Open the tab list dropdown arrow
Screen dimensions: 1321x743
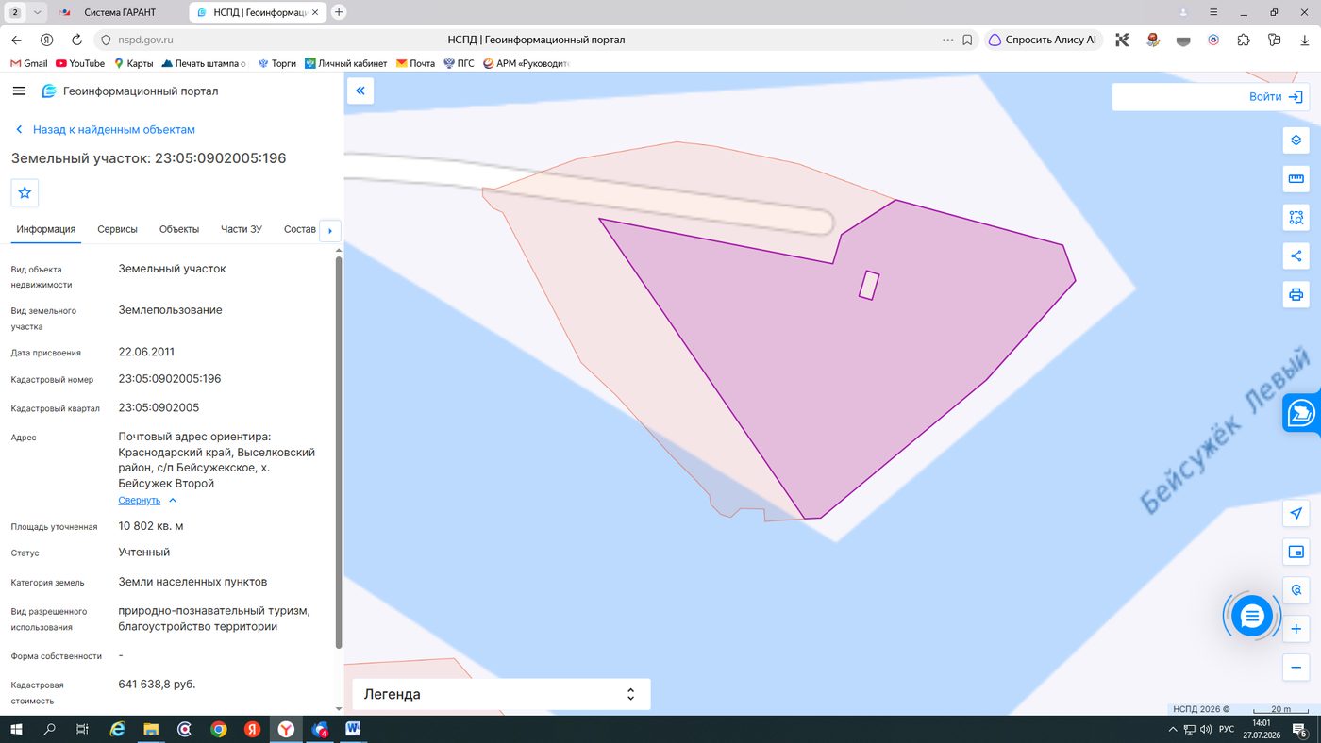pyautogui.click(x=37, y=12)
